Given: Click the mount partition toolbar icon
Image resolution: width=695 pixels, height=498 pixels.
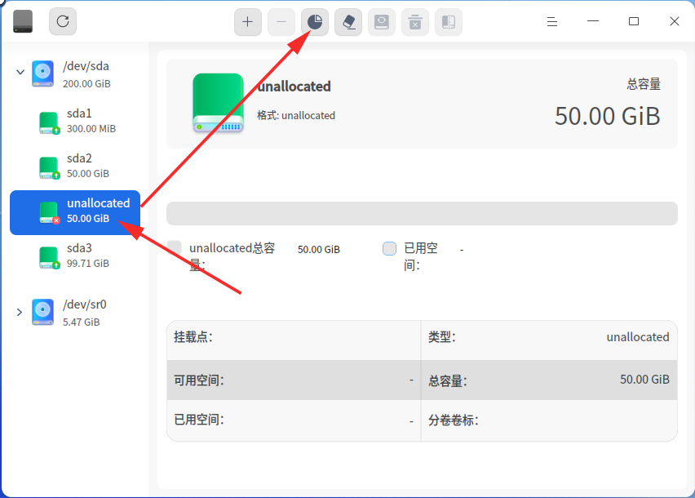Looking at the screenshot, I should [x=382, y=22].
